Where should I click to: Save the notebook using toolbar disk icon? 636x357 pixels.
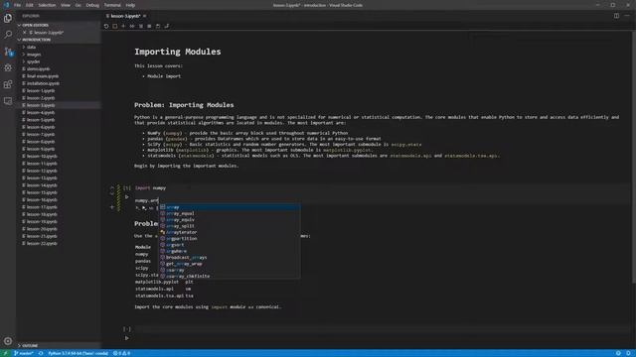point(158,26)
